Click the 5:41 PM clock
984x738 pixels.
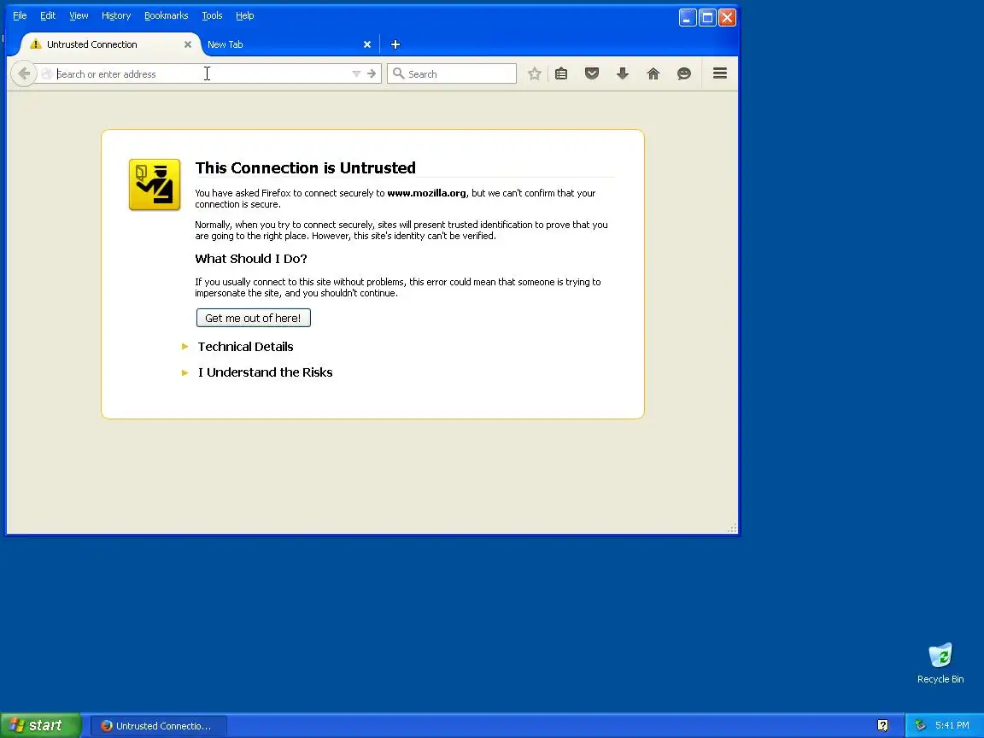tap(952, 725)
